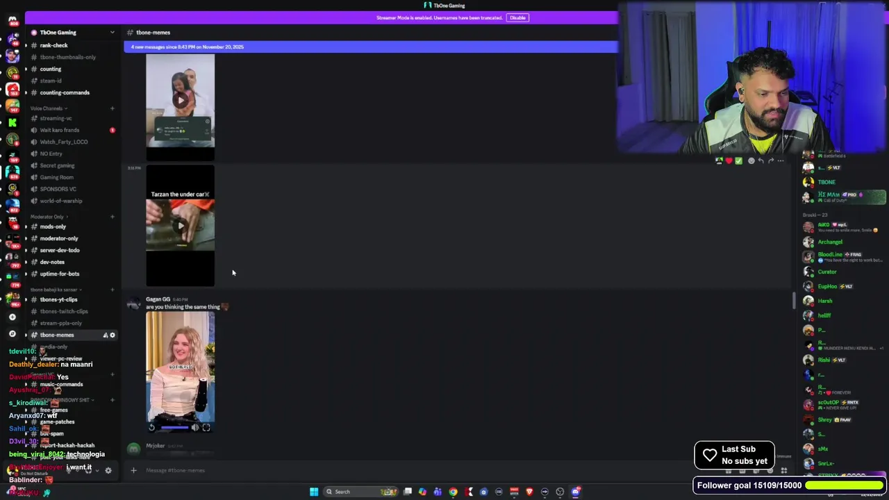
Task: Toggle fullscreen on Gagan GG's video
Action: tap(206, 428)
